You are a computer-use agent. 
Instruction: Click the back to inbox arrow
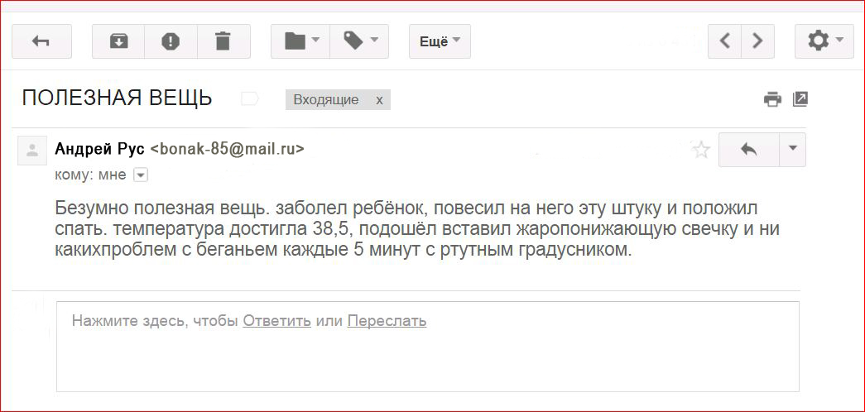[41, 41]
